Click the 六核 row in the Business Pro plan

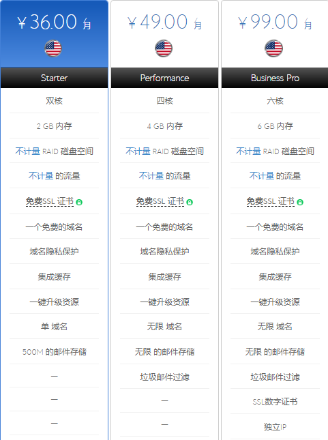point(275,100)
